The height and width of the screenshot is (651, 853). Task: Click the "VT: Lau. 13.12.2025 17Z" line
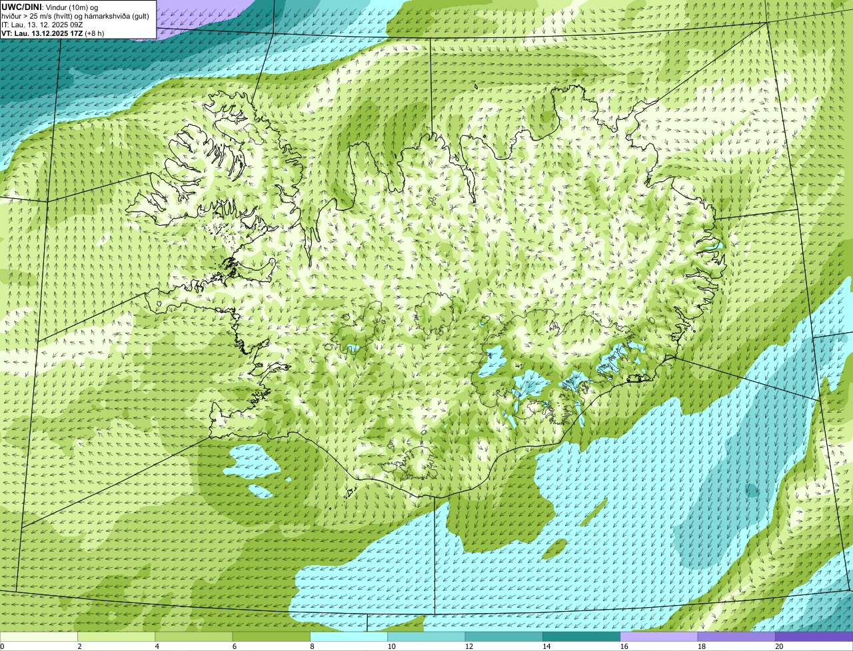coord(42,33)
